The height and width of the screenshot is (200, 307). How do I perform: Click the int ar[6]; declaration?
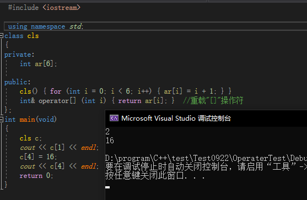coord(39,63)
